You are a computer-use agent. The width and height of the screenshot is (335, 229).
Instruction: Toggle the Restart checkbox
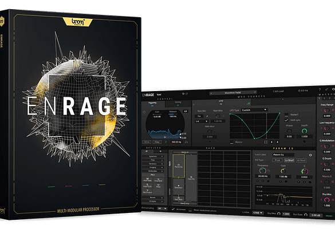[286, 115]
